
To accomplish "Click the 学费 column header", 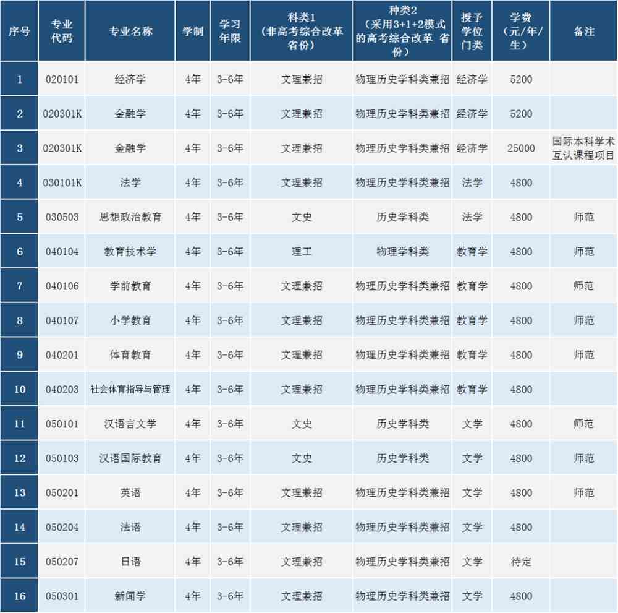I will coord(520,31).
